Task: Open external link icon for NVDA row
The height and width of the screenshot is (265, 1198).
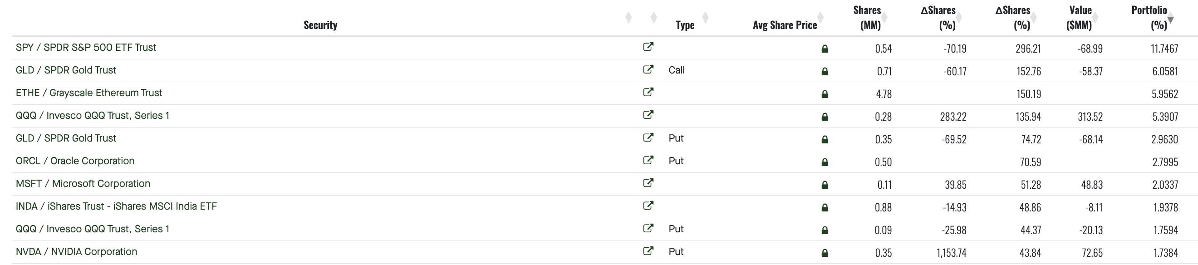Action: [648, 251]
